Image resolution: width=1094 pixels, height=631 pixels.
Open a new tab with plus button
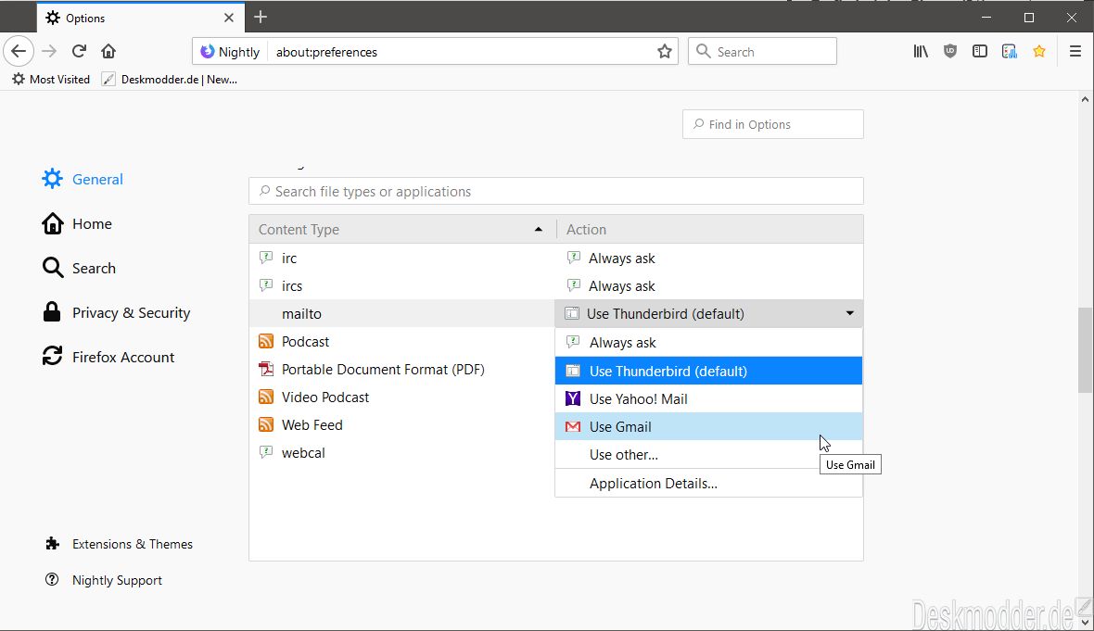point(261,18)
